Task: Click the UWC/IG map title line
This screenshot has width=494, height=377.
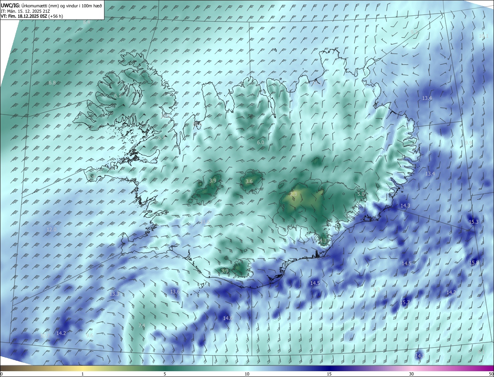Action: (x=51, y=5)
